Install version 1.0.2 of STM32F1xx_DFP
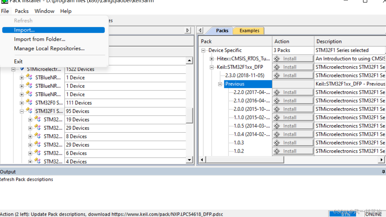This screenshot has width=386, height=217. [293, 151]
